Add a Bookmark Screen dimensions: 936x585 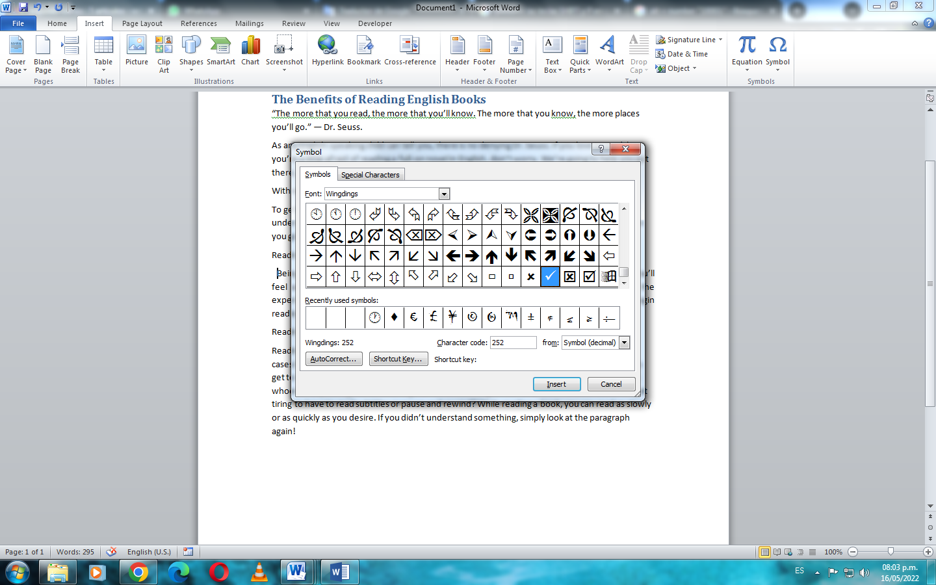(364, 51)
